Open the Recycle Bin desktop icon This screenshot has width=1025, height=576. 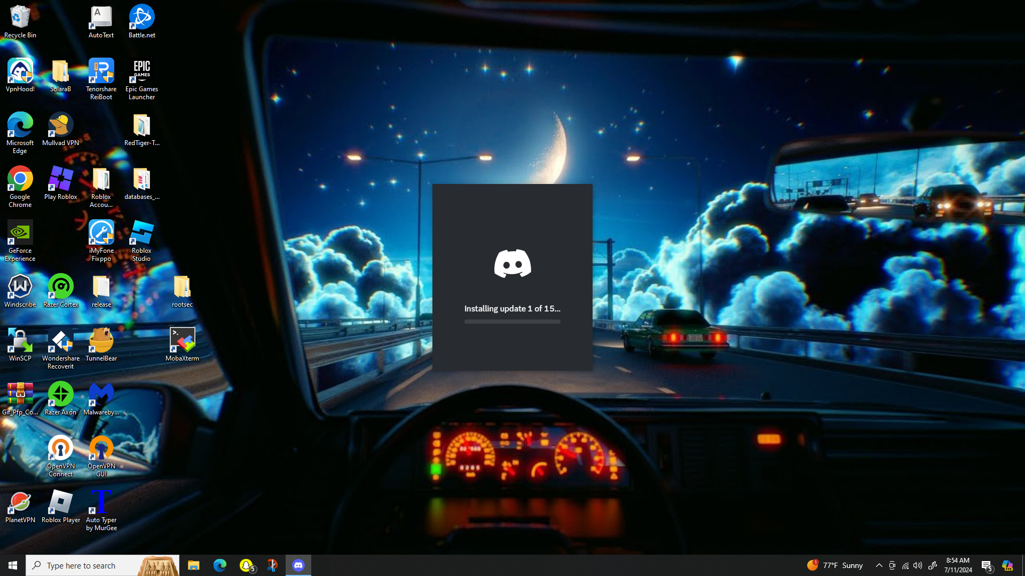coord(20,21)
